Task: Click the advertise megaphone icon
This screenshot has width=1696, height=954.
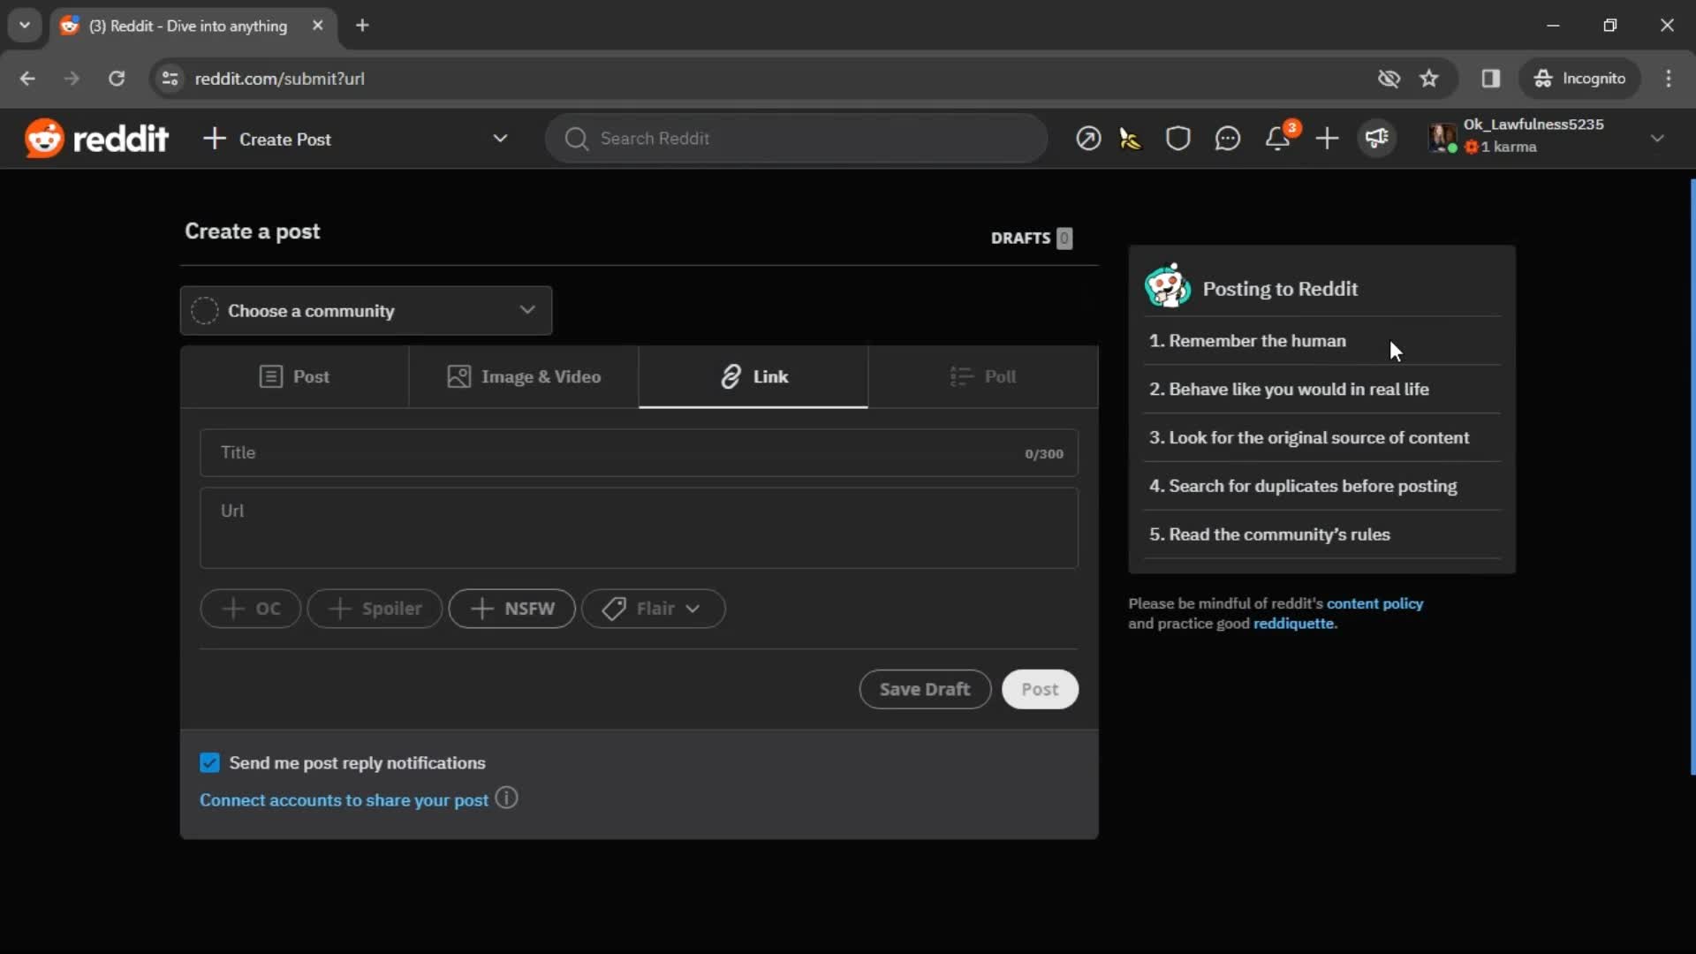Action: pyautogui.click(x=1378, y=138)
